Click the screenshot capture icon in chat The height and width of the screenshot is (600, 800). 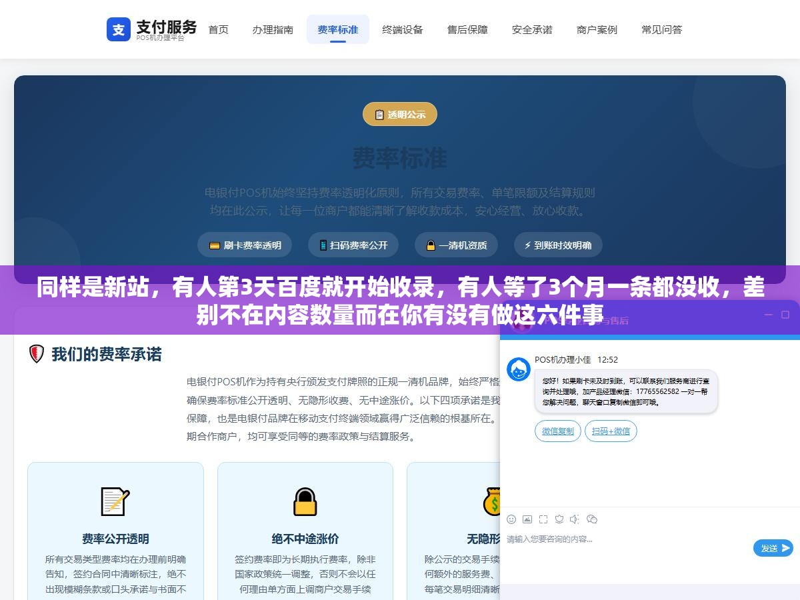(x=543, y=519)
